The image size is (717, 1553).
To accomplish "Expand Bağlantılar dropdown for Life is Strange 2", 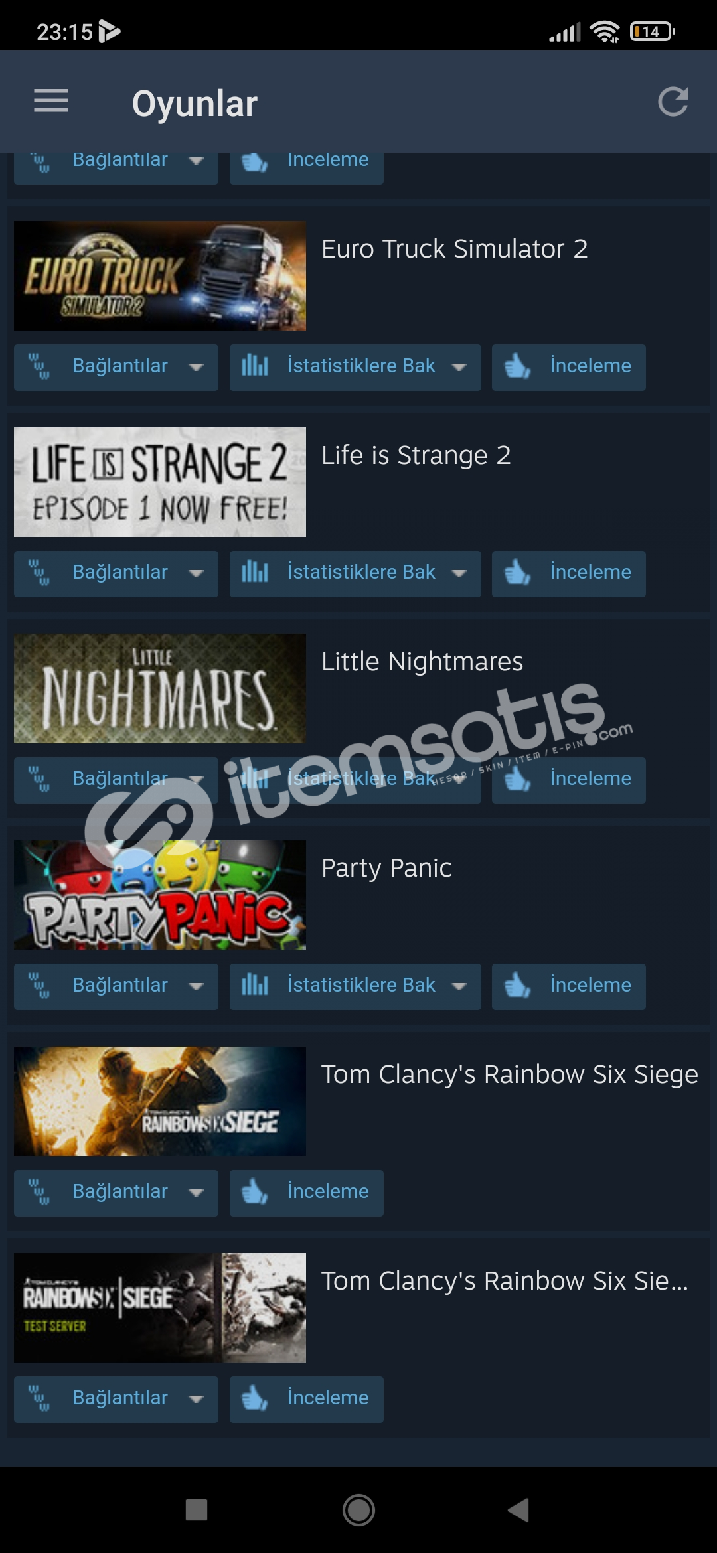I will [x=116, y=573].
